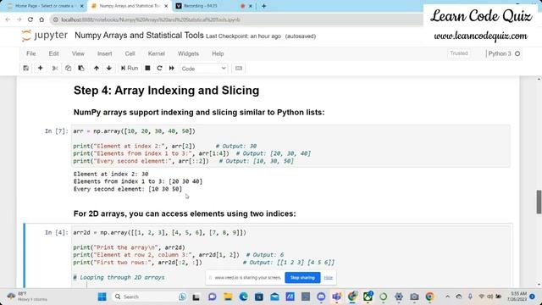Image resolution: width=542 pixels, height=305 pixels.
Task: Restart kernel and run all cells
Action: click(x=172, y=69)
